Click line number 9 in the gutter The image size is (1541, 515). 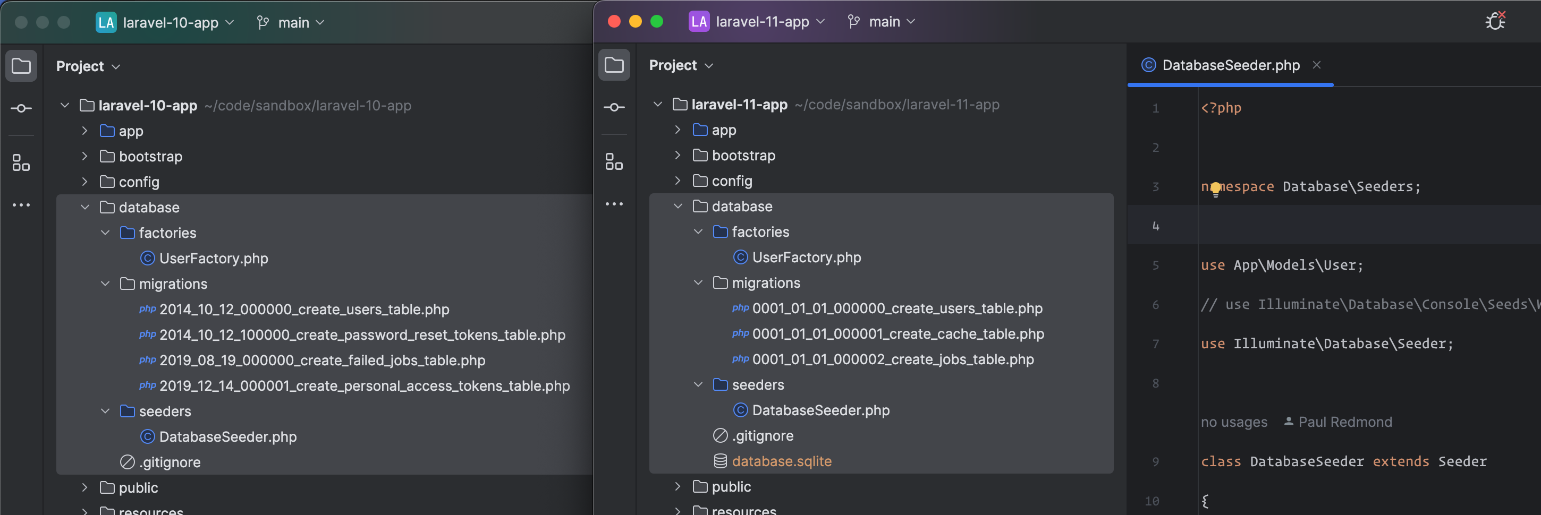(x=1155, y=461)
